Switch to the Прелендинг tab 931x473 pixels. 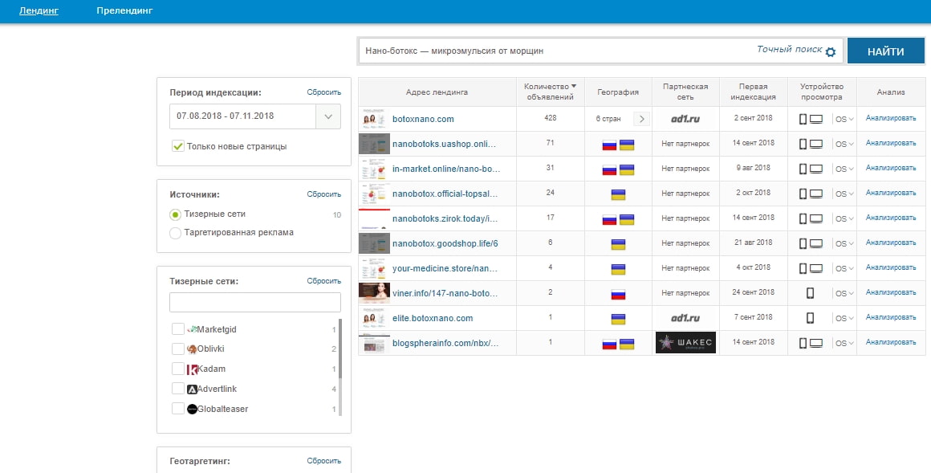(124, 10)
